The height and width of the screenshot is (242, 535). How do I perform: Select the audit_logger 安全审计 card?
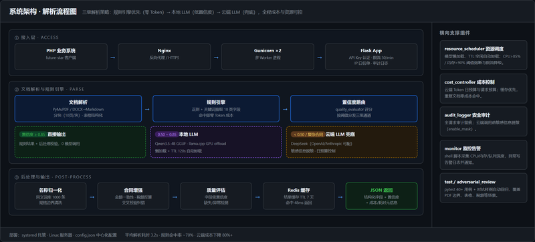point(484,122)
